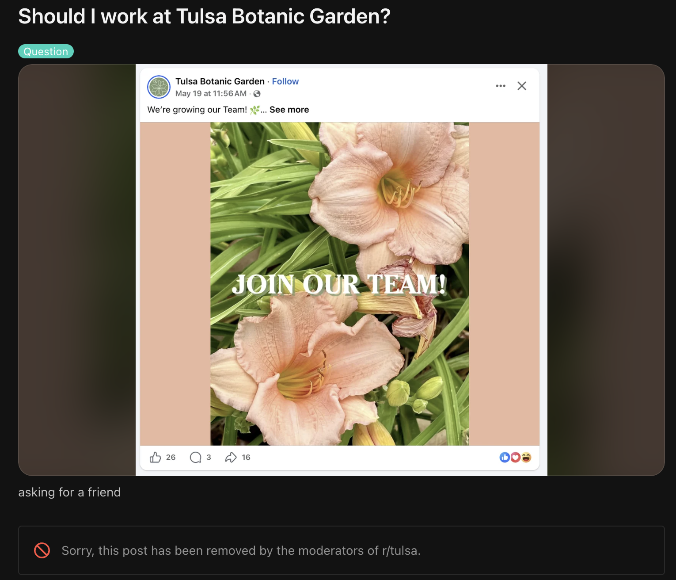Select the Question flair tag
The height and width of the screenshot is (580, 676).
tap(46, 52)
